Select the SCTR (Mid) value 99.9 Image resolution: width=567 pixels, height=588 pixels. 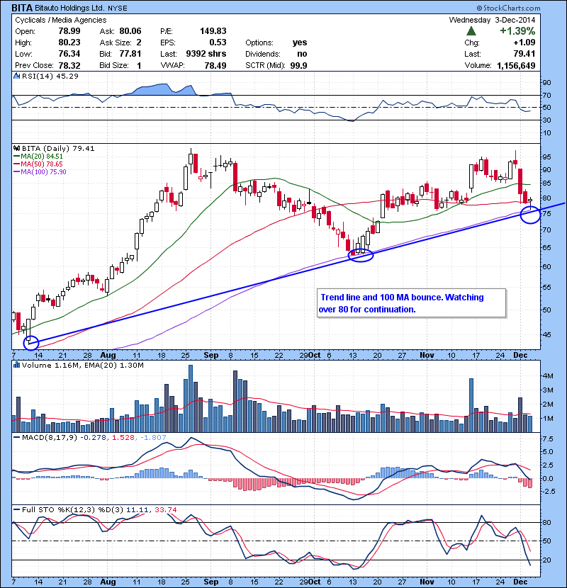298,65
